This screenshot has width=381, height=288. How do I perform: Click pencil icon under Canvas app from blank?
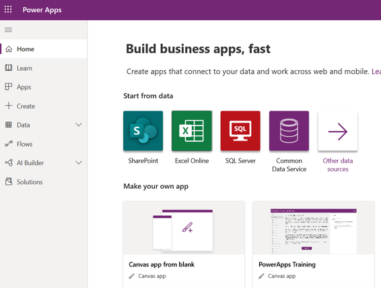click(131, 276)
